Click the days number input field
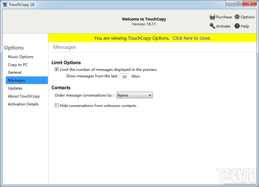Viewport: 259px width, 187px height. point(124,77)
